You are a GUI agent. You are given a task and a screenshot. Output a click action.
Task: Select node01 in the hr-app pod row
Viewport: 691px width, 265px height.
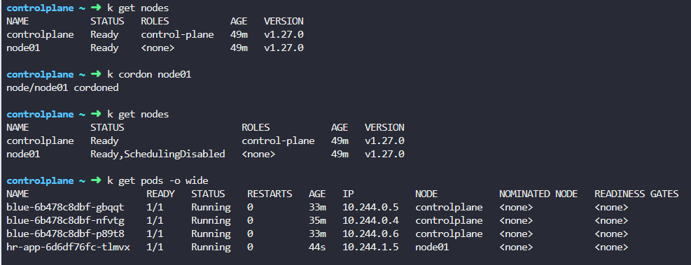(x=432, y=248)
